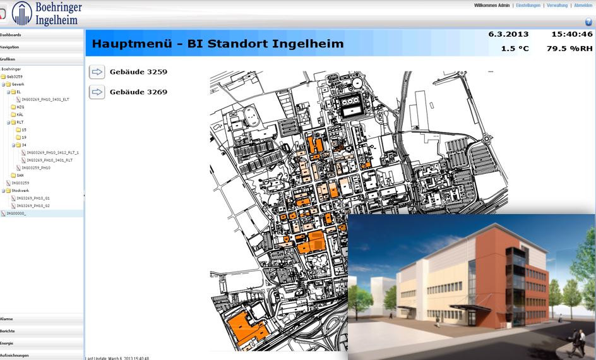Image resolution: width=596 pixels, height=360 pixels.
Task: Open graphic ING03269_PH10_3401_RLT via its icon
Action: (23, 160)
